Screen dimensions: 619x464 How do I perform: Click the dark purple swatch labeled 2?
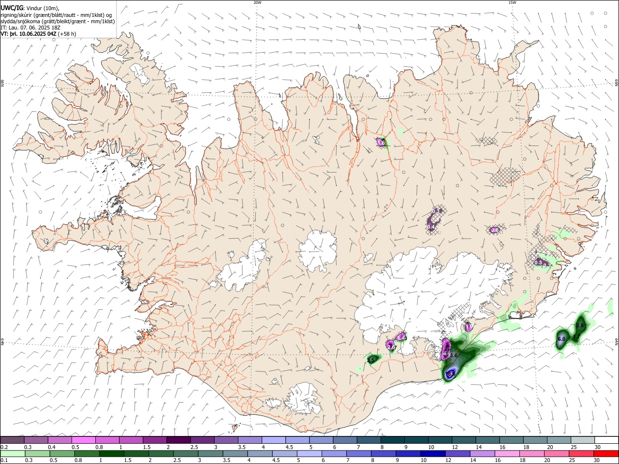coord(178,440)
